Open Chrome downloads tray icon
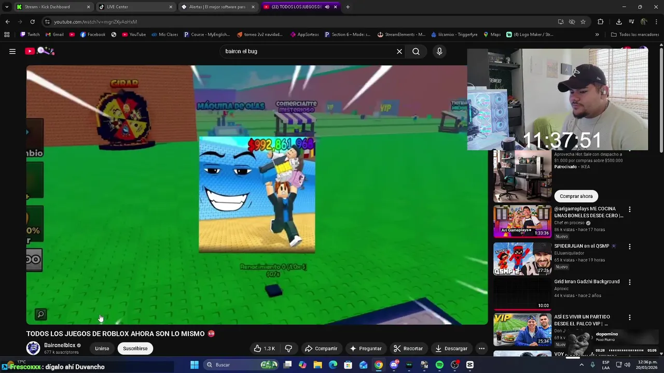The width and height of the screenshot is (664, 373). tap(619, 22)
